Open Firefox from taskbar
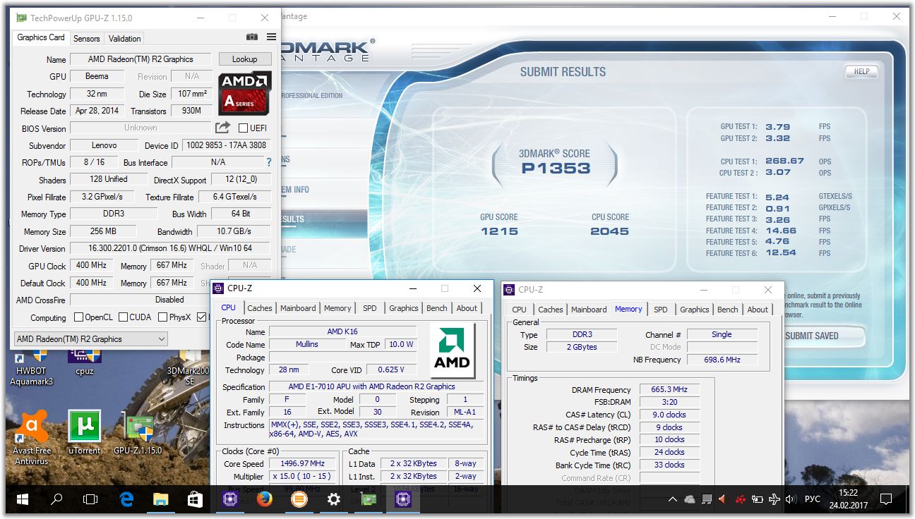915x519 pixels. 265,499
